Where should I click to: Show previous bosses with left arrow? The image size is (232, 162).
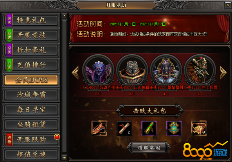75,73
